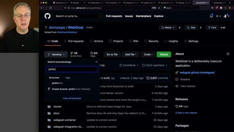Open the WebGoat/WebGoat upstream link
The width and height of the screenshot is (234, 132).
point(67,32)
